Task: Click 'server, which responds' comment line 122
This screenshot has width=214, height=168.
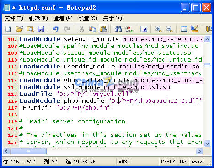Action: tap(66, 142)
